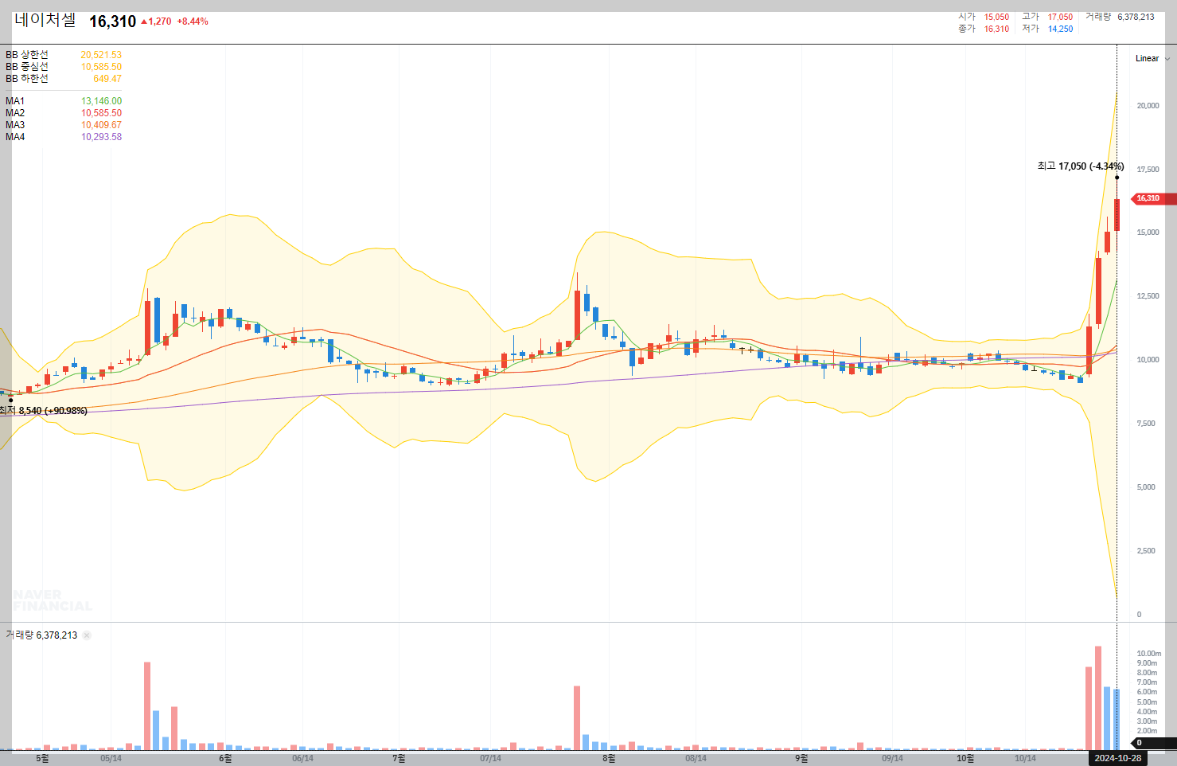Click the current price 16,310 in the header
This screenshot has height=766, width=1177.
coord(112,21)
